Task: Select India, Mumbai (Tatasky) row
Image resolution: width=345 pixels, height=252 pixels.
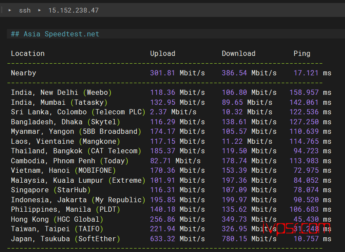Action: tap(59, 102)
